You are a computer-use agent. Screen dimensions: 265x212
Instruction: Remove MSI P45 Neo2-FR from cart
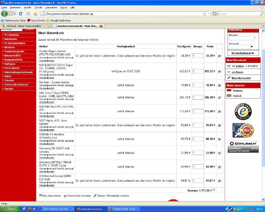click(219, 111)
